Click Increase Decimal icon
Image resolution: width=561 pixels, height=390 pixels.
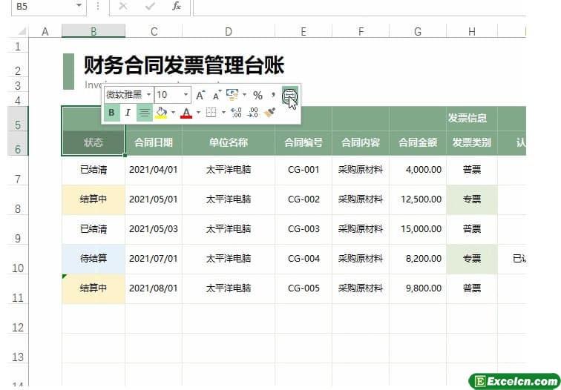point(236,113)
